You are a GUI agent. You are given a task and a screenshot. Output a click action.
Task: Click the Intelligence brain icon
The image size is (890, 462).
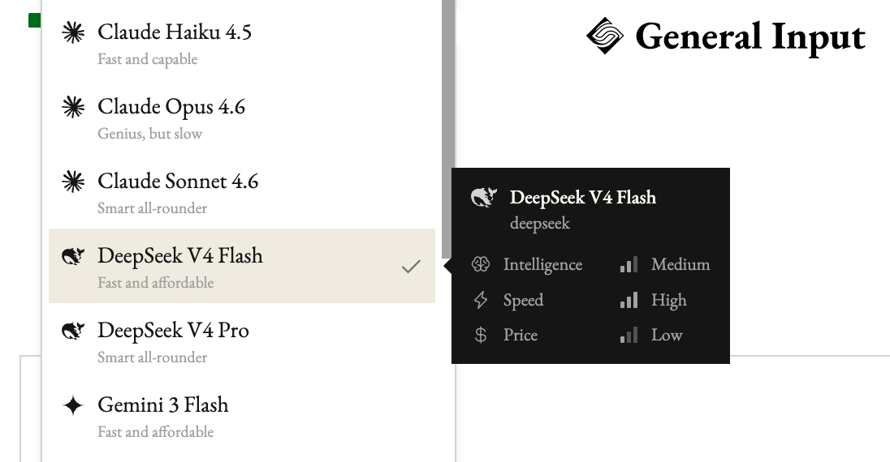(x=481, y=264)
